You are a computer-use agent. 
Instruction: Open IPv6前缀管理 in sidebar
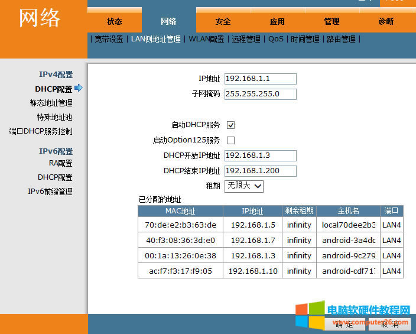pos(50,192)
